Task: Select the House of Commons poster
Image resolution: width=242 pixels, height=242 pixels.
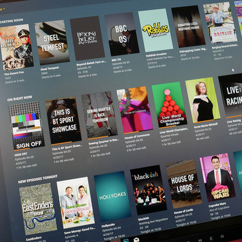Action: click(134, 110)
